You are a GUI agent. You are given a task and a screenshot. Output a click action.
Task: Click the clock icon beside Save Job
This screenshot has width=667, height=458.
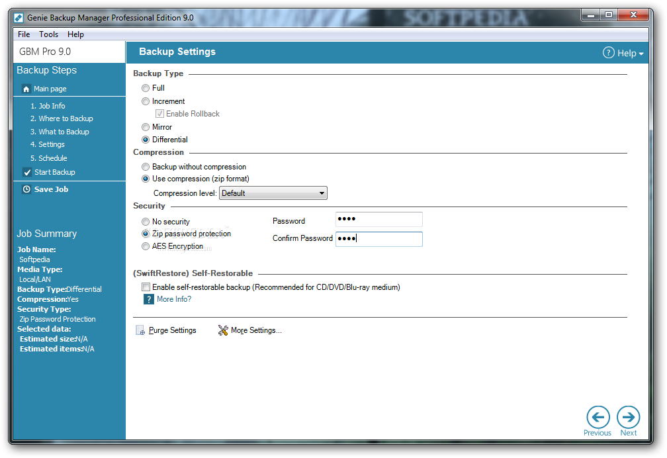pos(26,189)
